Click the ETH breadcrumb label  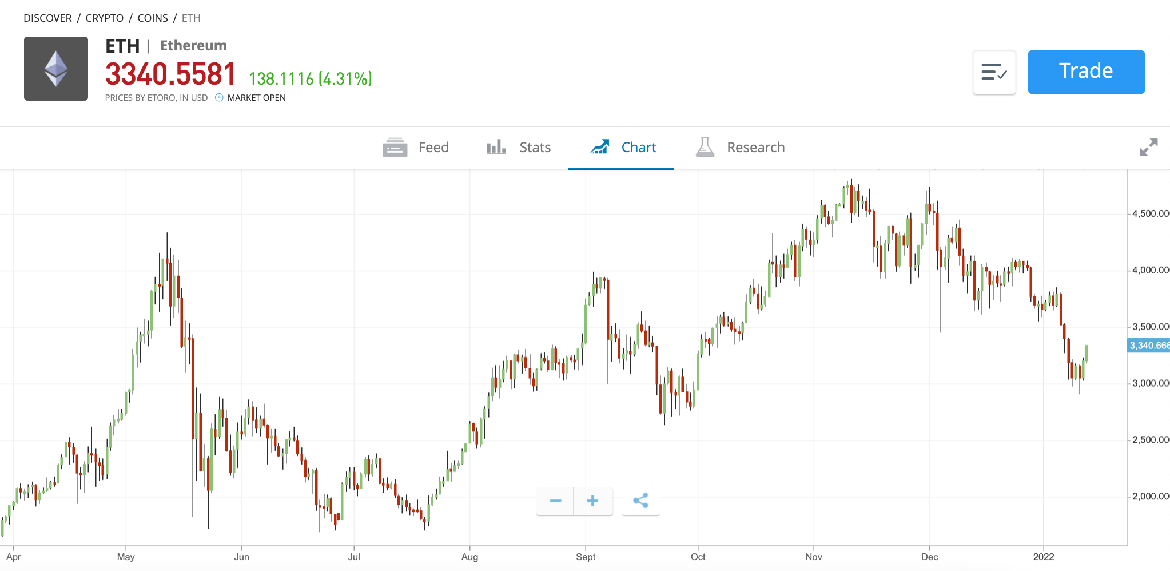coord(190,18)
